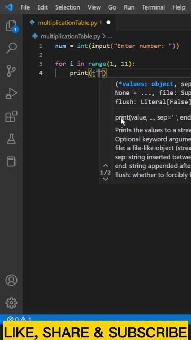This screenshot has width=191, height=340.
Task: Open the Search view
Action: pos(11,48)
